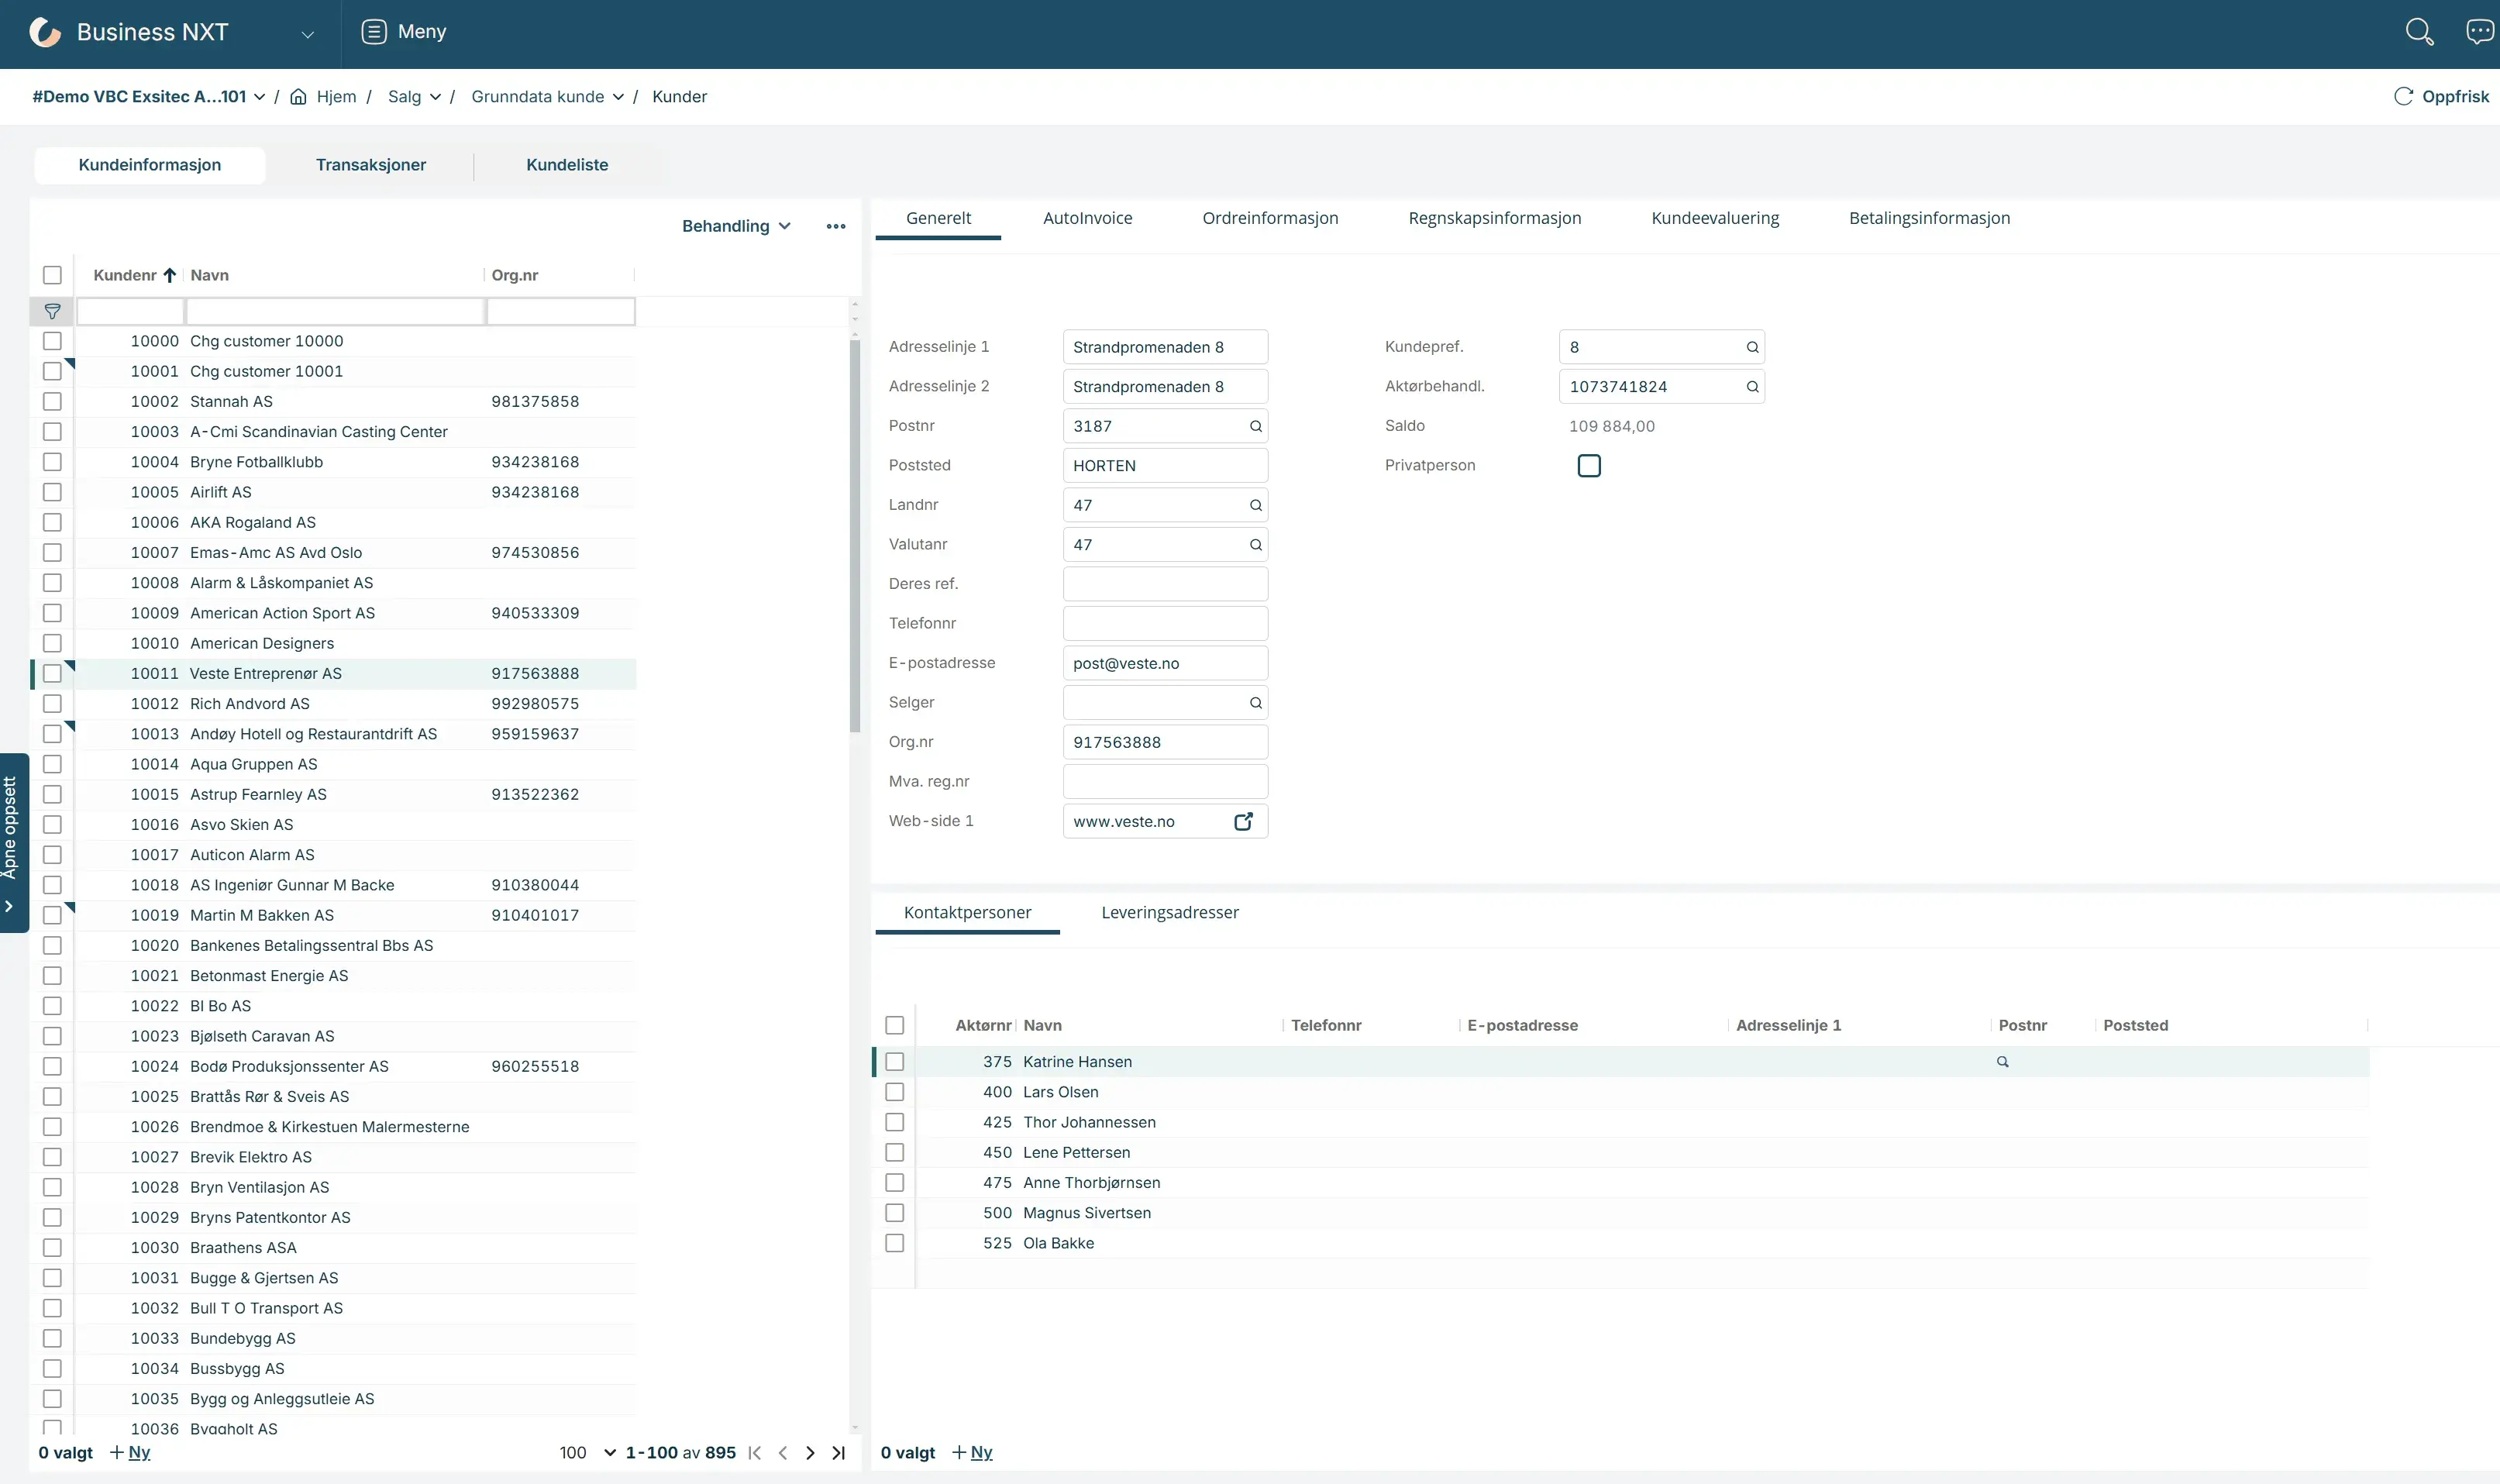Jump to last page of customers

tap(838, 1453)
